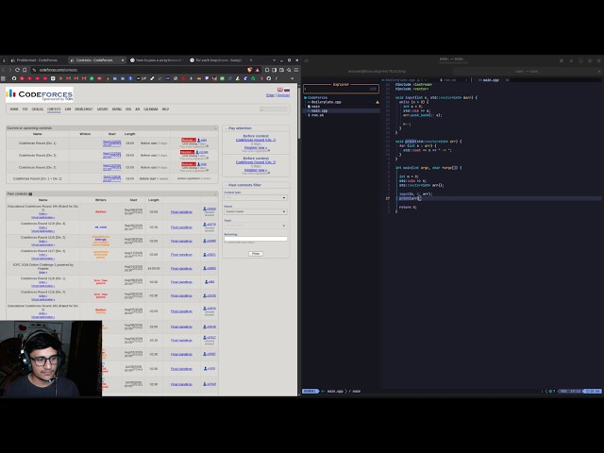Click the Codeforces site search field
The image size is (604, 453).
274,109
